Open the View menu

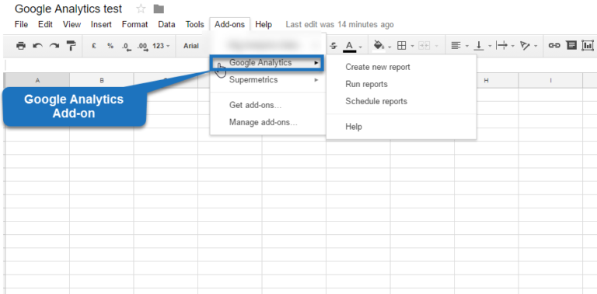(x=72, y=24)
